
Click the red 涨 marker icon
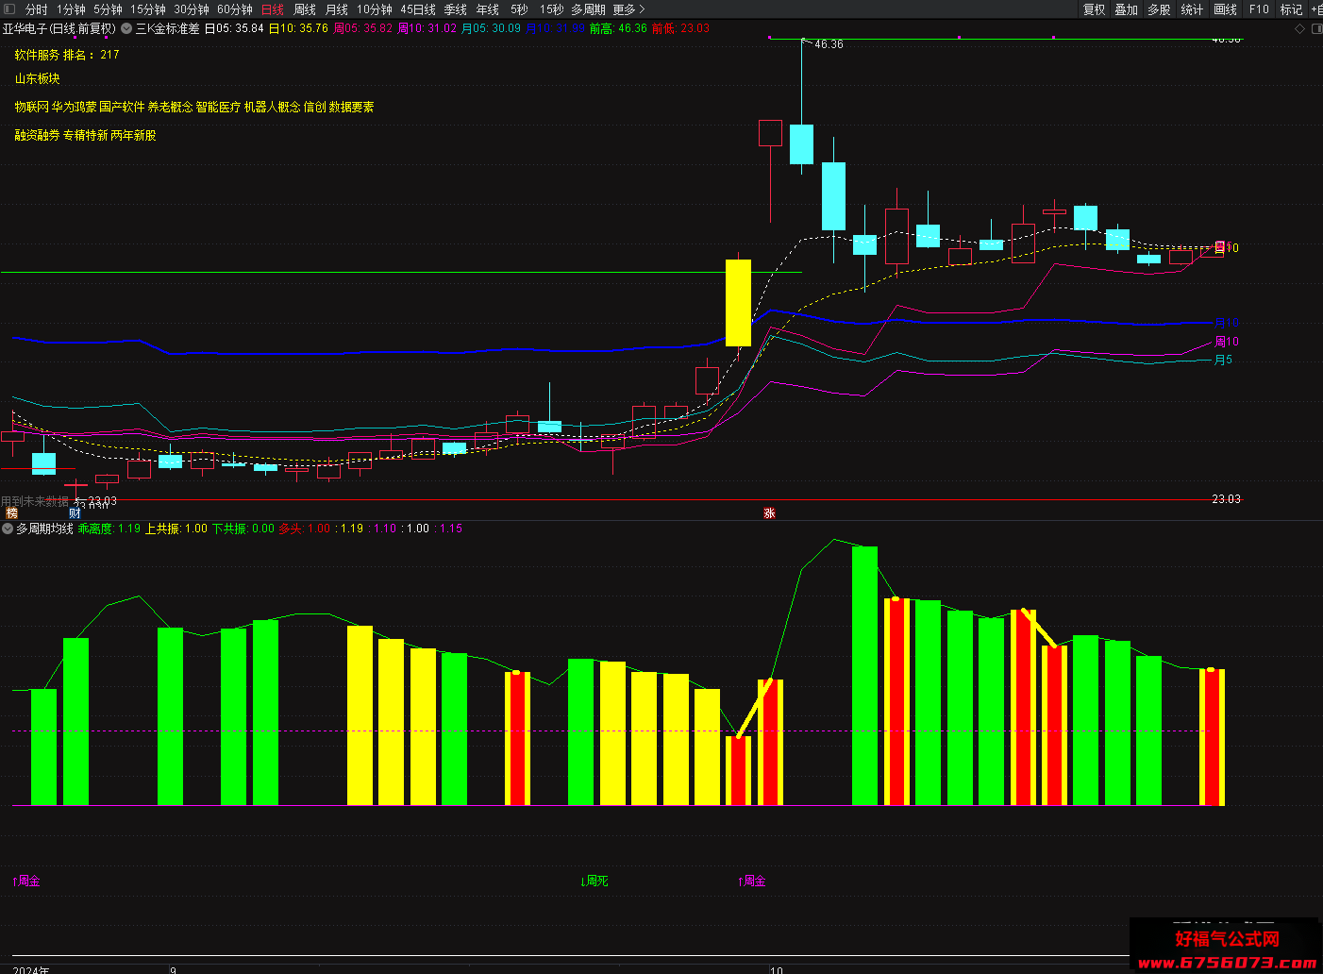coord(769,512)
